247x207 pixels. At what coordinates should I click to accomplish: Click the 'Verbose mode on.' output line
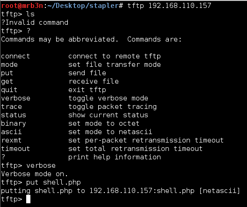tap(35, 174)
